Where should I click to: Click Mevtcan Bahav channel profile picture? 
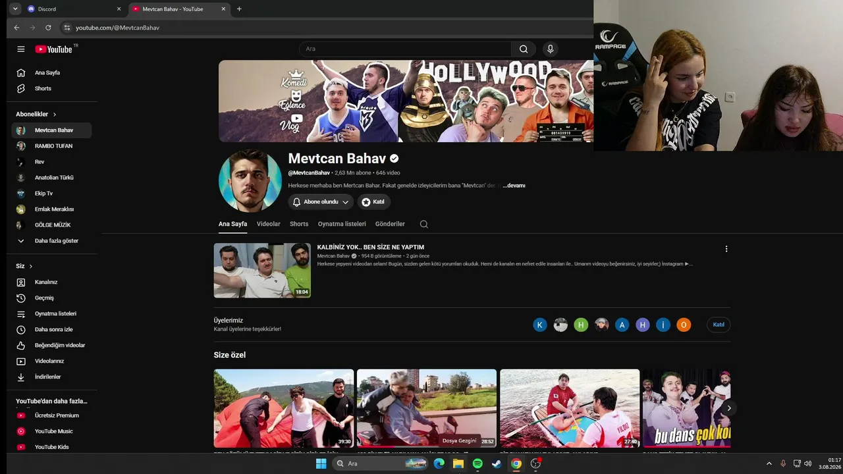click(250, 180)
